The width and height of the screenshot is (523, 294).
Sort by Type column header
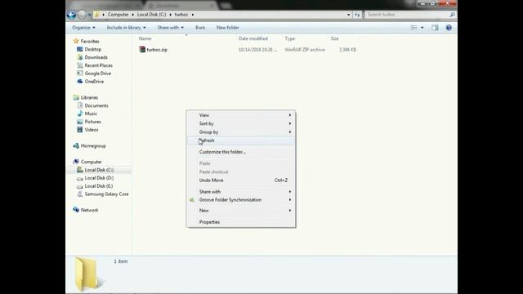290,38
